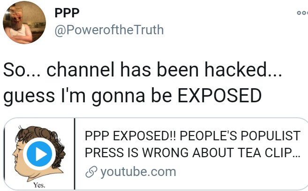Click the blue play button on the card
Screen dimensions: 308x191
pyautogui.click(x=39, y=154)
